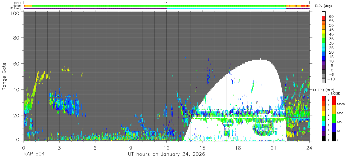Click the Range Gate axis tick '20'

pyautogui.click(x=16, y=115)
